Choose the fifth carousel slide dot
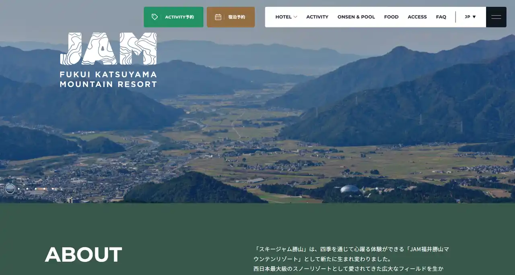 pyautogui.click(x=44, y=188)
